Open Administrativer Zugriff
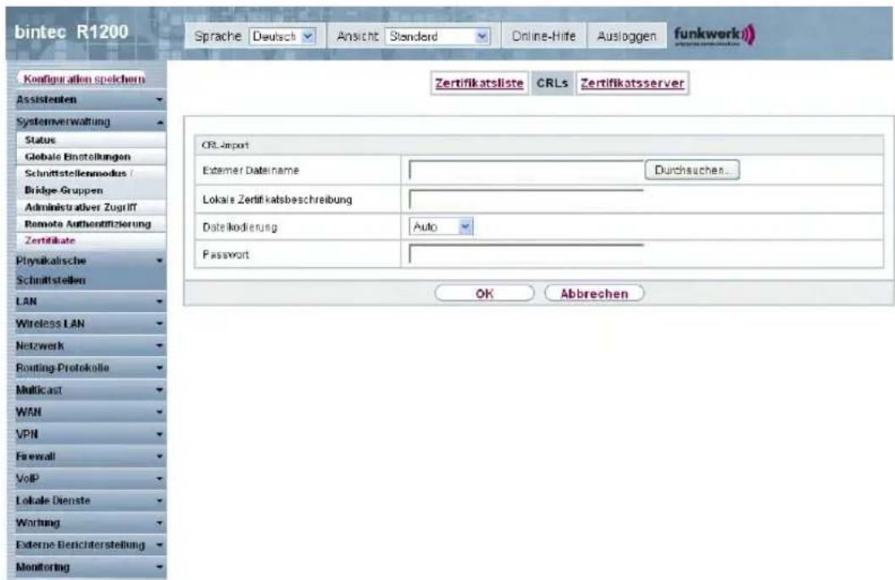The width and height of the screenshot is (895, 580). click(x=92, y=207)
